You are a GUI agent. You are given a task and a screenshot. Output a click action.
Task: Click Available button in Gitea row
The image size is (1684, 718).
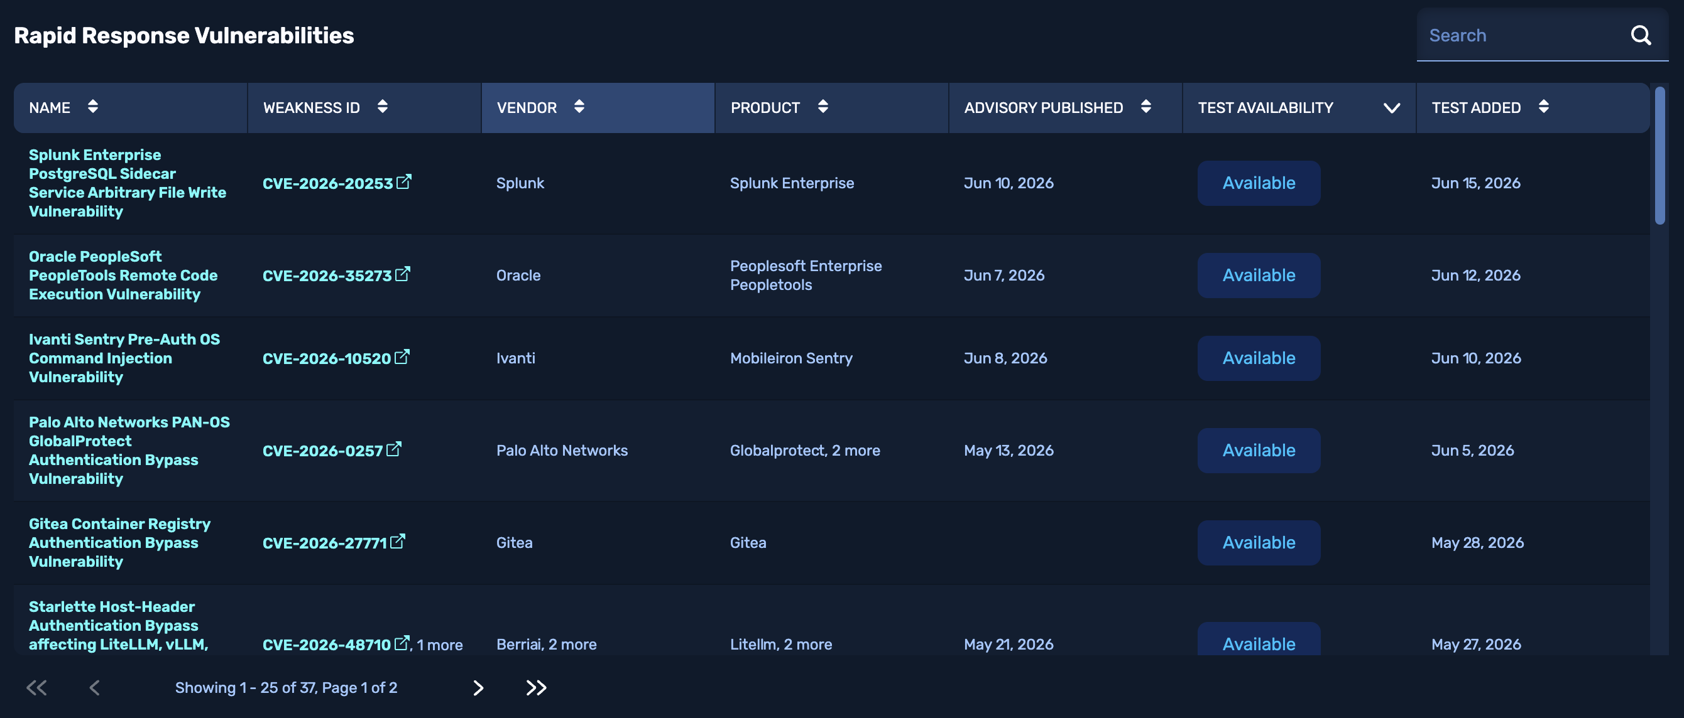click(x=1259, y=542)
